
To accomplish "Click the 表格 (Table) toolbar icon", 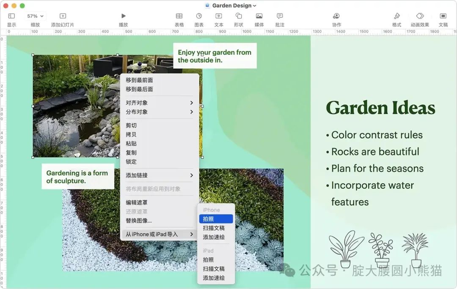I will pos(179,16).
